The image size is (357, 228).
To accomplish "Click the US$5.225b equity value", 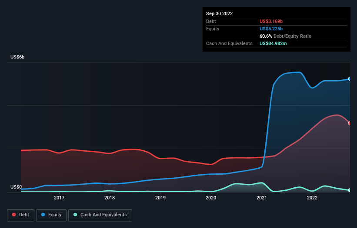I will pos(271,29).
